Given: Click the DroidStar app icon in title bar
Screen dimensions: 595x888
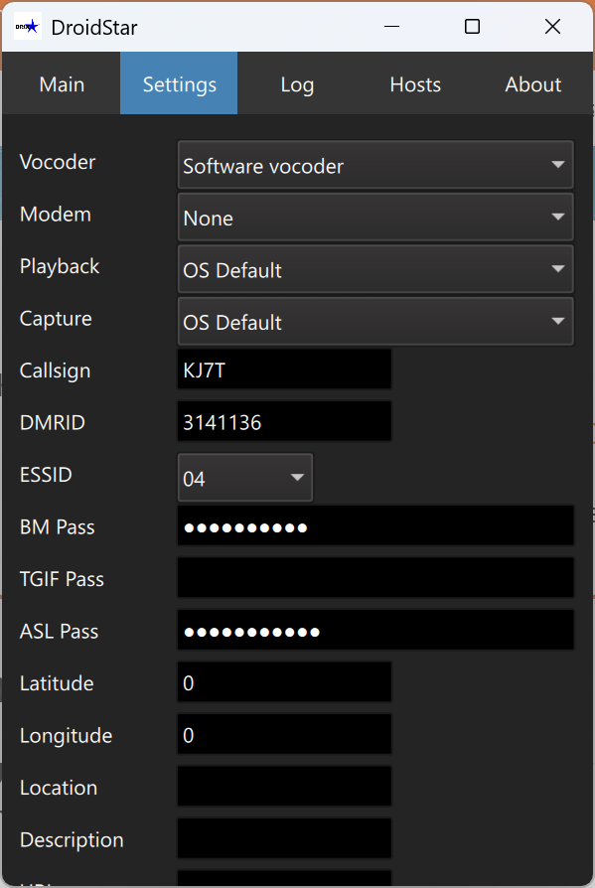Looking at the screenshot, I should 27,26.
